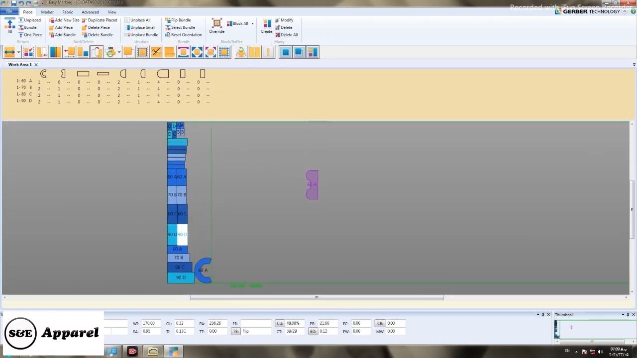Viewport: 637px width, 358px height.
Task: Open the 180 rotate tool dropdown arrow
Action: (x=119, y=52)
